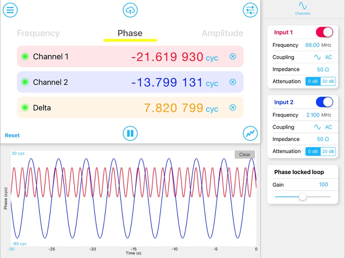Switch to the Frequency tab
Image resolution: width=345 pixels, height=258 pixels.
coord(38,34)
